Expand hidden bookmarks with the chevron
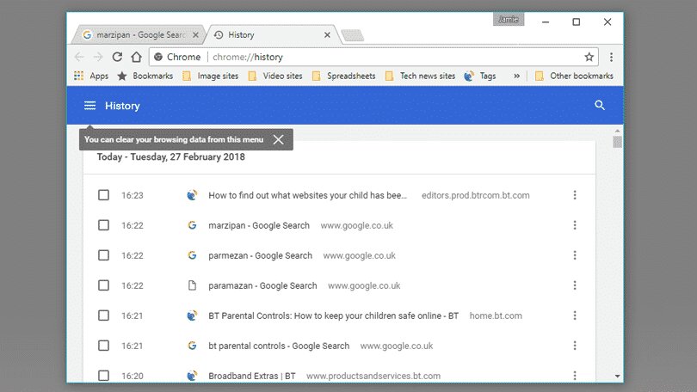 point(516,76)
